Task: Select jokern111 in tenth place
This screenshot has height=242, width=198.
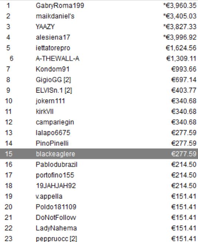Action: pos(99,101)
